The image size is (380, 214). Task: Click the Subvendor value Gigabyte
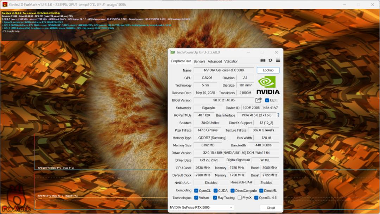tap(208, 108)
